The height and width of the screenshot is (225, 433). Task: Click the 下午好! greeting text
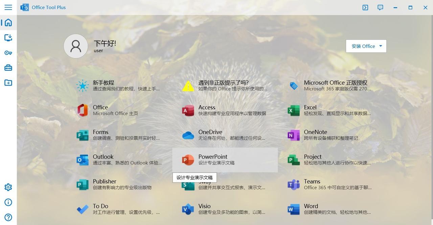(x=105, y=43)
